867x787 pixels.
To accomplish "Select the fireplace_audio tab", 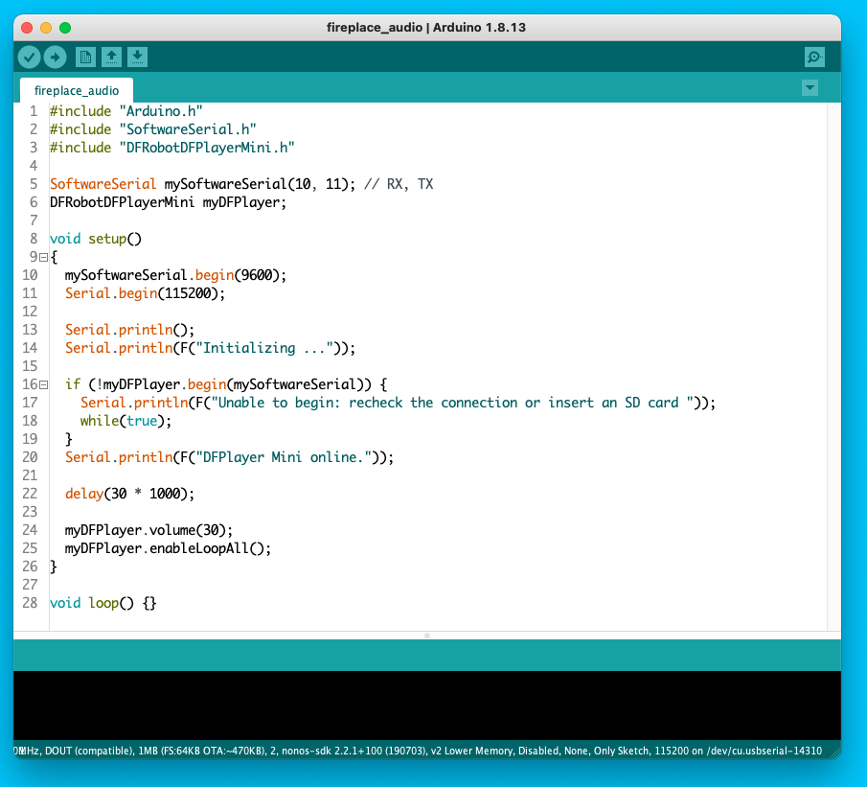I will pos(77,90).
